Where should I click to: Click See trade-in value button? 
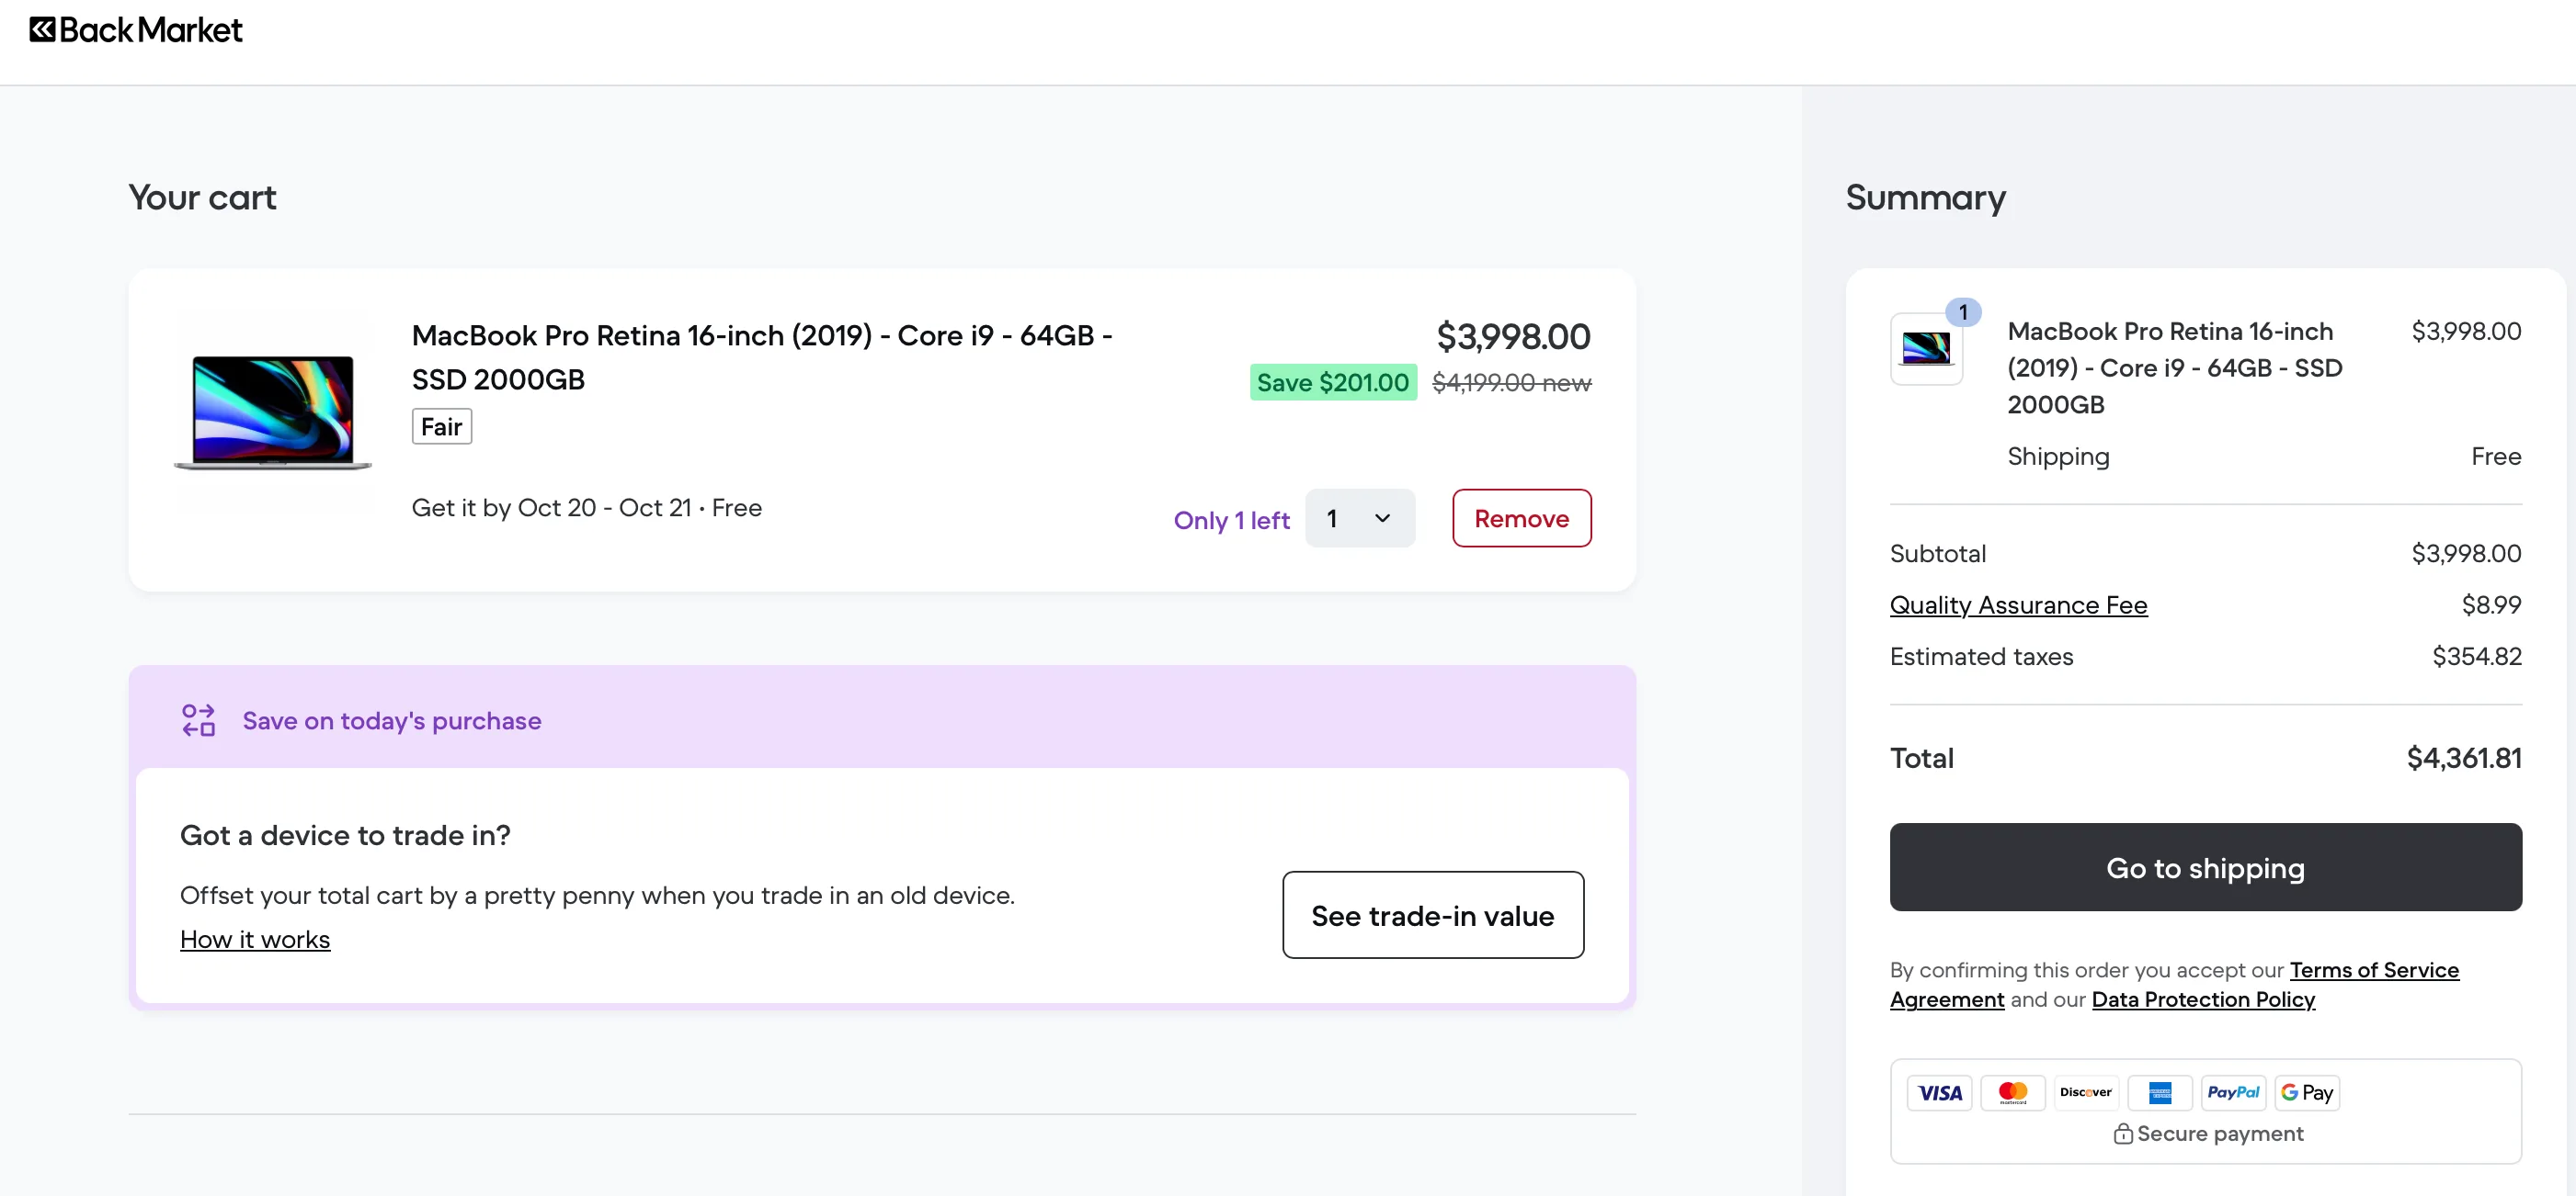click(1432, 915)
